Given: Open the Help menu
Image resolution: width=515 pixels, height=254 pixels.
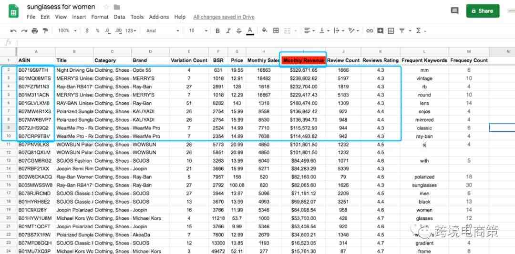Looking at the screenshot, I should [x=180, y=17].
